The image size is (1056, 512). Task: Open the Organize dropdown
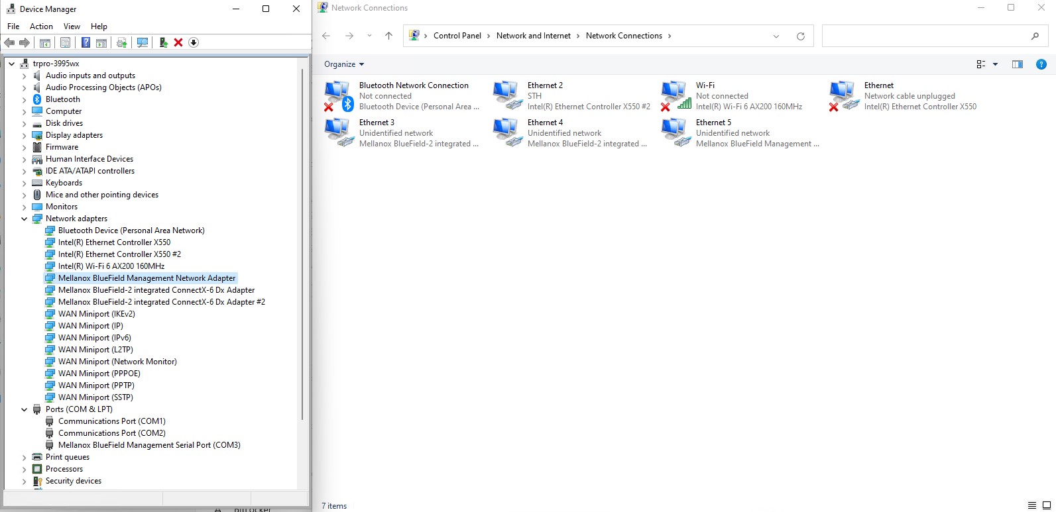344,64
